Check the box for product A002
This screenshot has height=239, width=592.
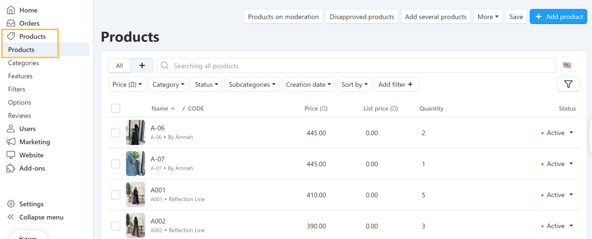pos(116,226)
